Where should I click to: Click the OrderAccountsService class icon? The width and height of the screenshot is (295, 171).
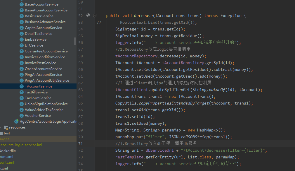[22, 69]
